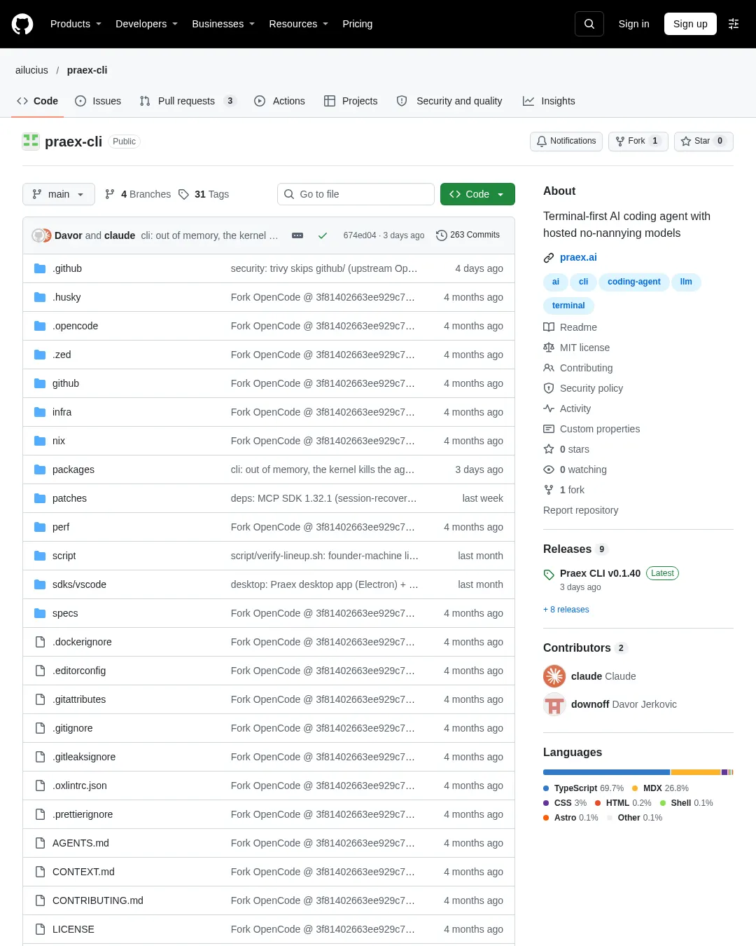Open the Businesses dropdown menu
The height and width of the screenshot is (946, 756).
[223, 24]
